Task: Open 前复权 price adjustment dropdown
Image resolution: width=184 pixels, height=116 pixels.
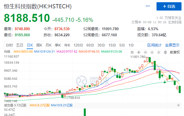Action: [x=175, y=52]
